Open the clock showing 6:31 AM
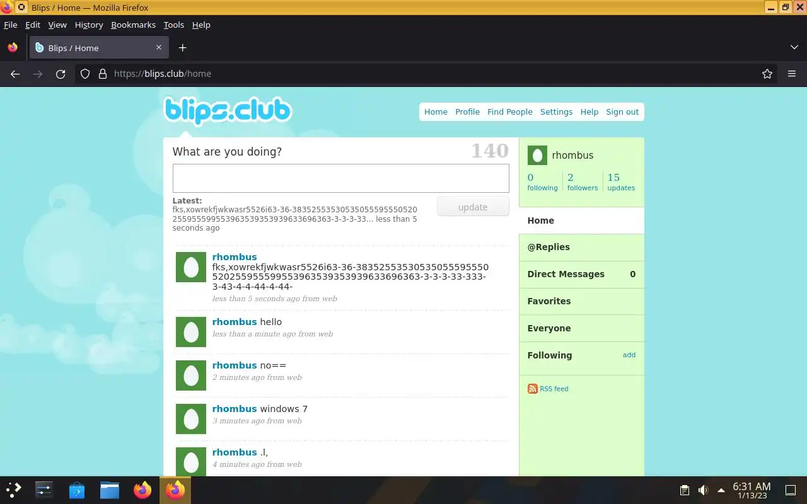Image resolution: width=807 pixels, height=504 pixels. click(752, 490)
